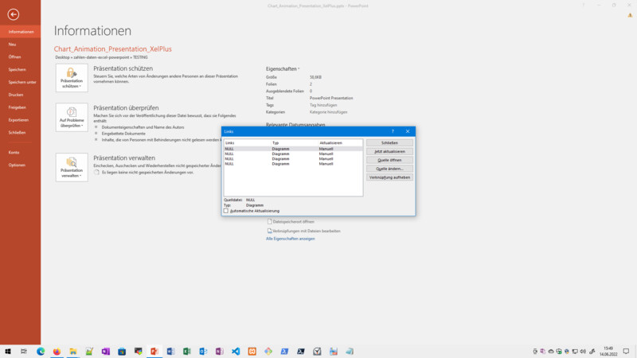Go back using the circled arrow icon
Image resolution: width=637 pixels, height=358 pixels.
click(x=14, y=14)
